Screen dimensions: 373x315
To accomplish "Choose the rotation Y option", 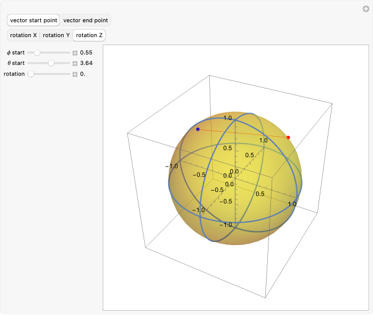I will pyautogui.click(x=56, y=35).
